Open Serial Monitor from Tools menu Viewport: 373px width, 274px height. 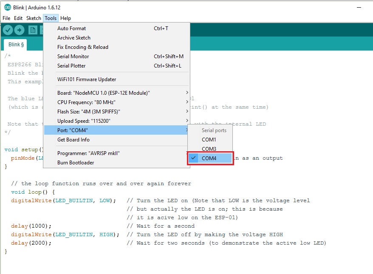116,56
